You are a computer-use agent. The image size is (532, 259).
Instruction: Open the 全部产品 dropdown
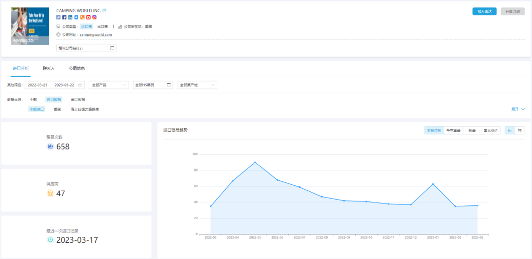click(x=109, y=85)
